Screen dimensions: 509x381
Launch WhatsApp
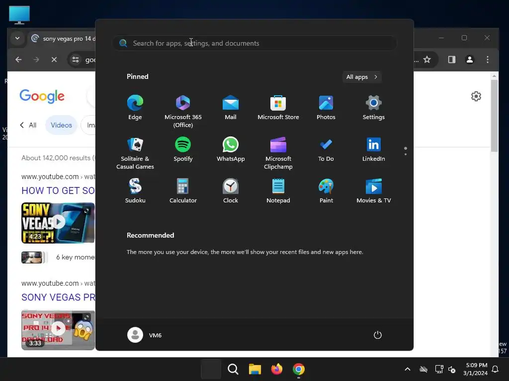click(231, 149)
